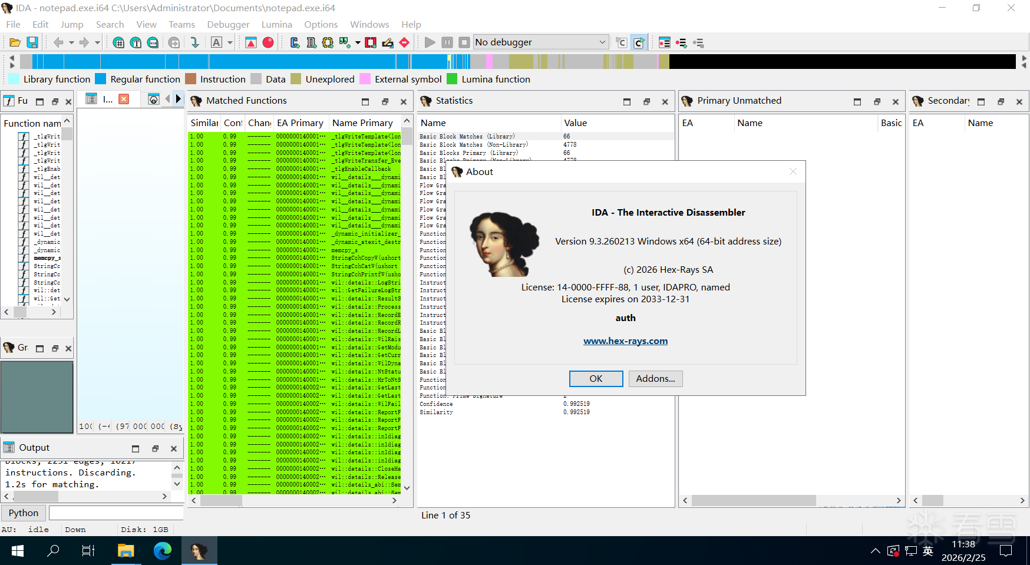Click the grey D-with-plus toolbar icon
The image size is (1030, 565).
point(311,42)
